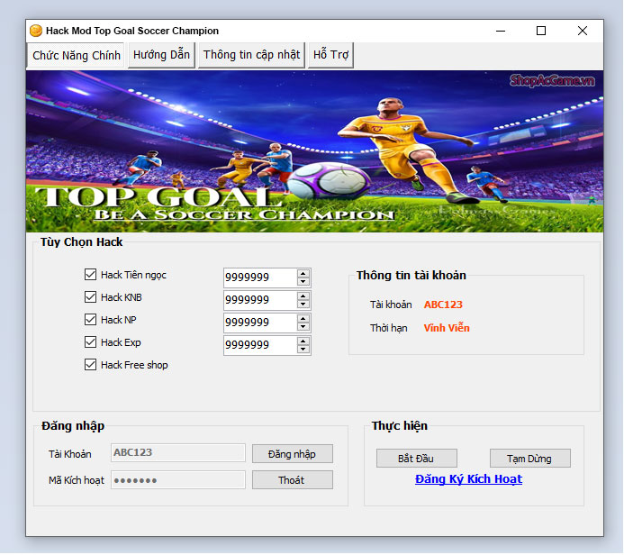This screenshot has height=555, width=624.
Task: Start the hack with Bắt Đầu
Action: (417, 459)
